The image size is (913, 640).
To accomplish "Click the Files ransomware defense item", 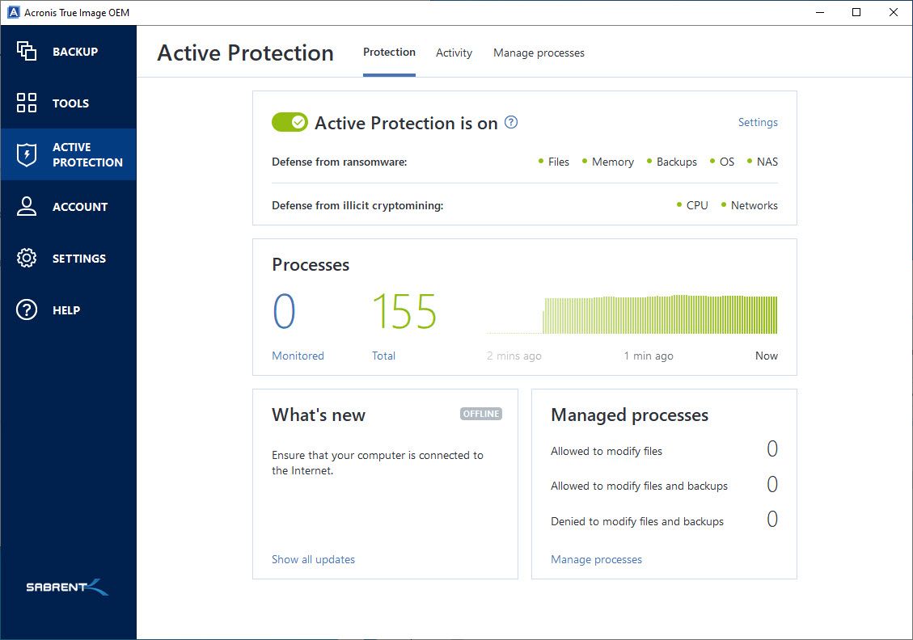I will coord(554,162).
